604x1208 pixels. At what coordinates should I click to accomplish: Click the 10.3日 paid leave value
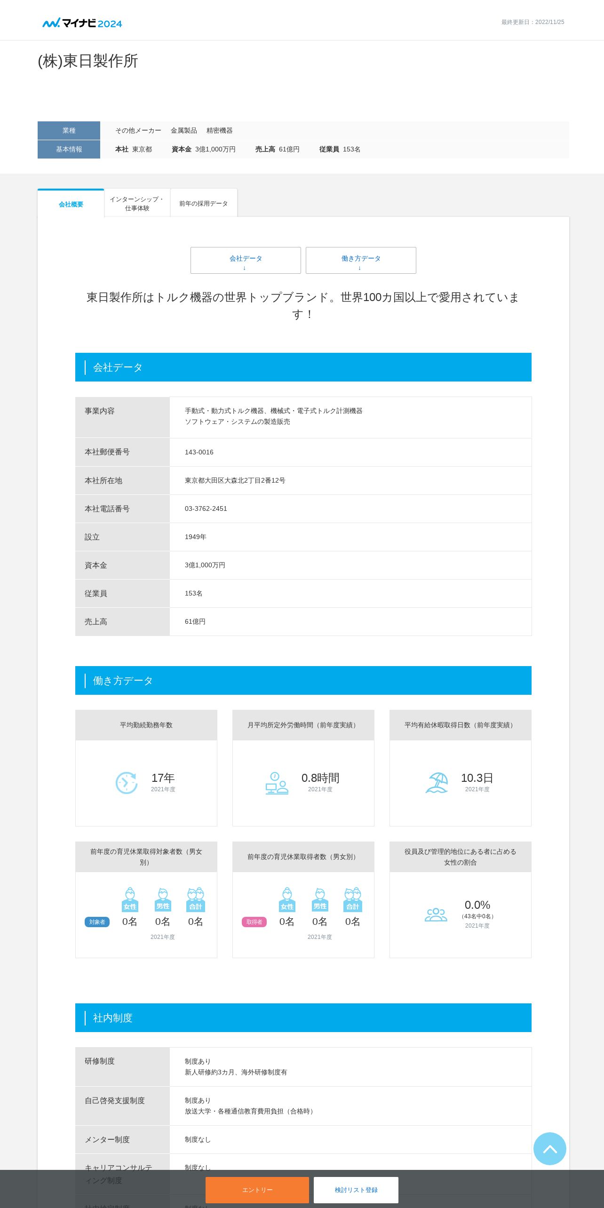[x=477, y=778]
